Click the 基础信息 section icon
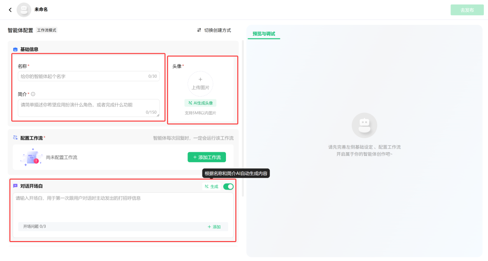This screenshot has width=488, height=261. pos(15,49)
